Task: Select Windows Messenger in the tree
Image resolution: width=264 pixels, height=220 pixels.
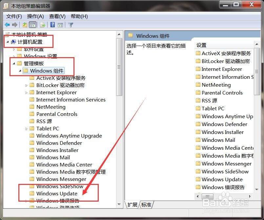Action: click(61, 179)
